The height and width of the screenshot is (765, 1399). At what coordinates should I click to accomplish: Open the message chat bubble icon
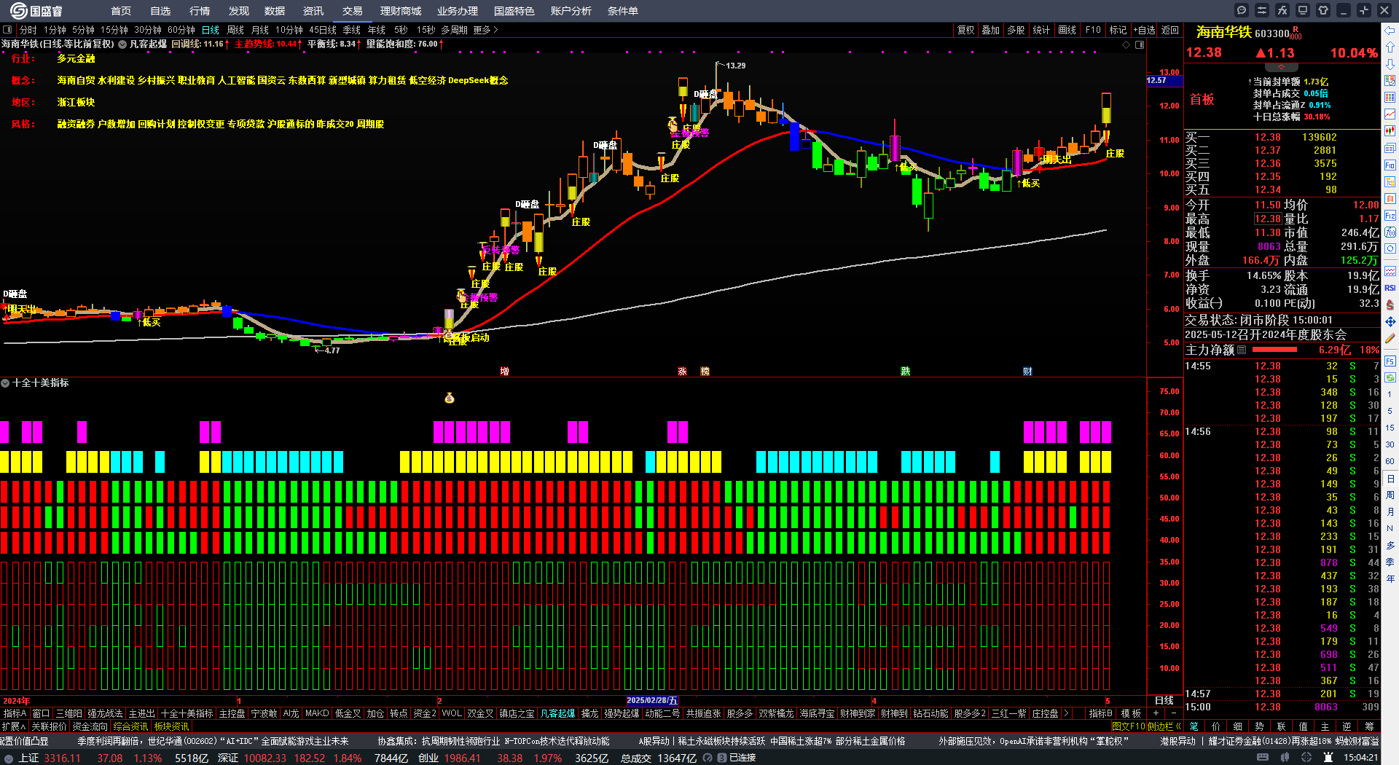point(1242,10)
